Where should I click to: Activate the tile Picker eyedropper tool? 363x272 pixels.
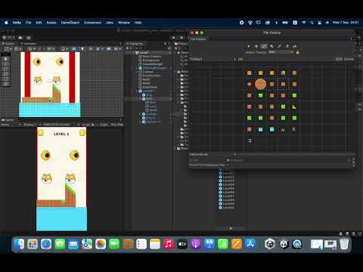pos(279,46)
